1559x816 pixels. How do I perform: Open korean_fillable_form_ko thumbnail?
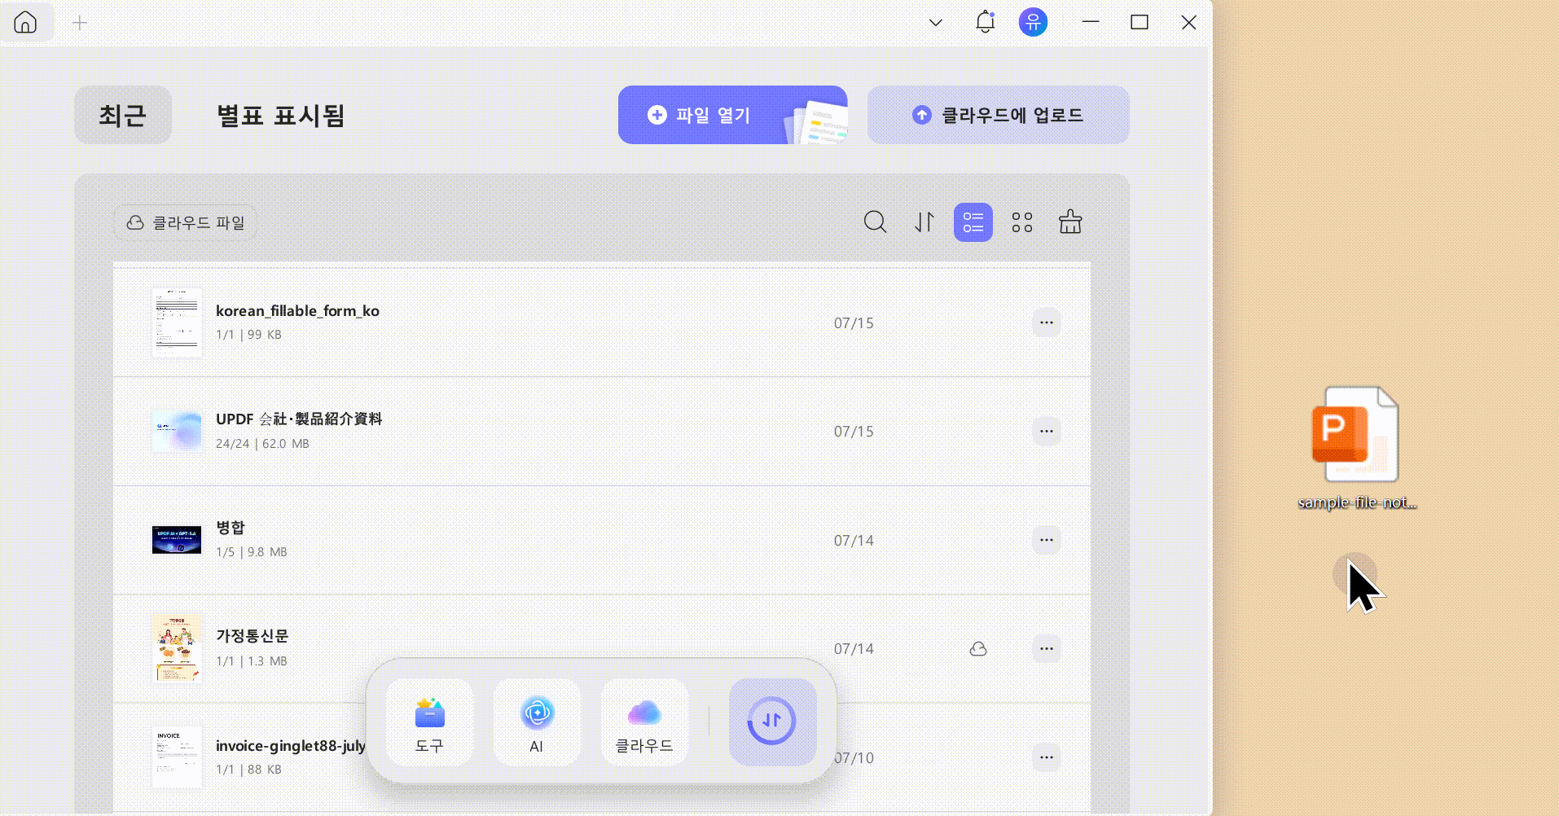[x=177, y=322]
